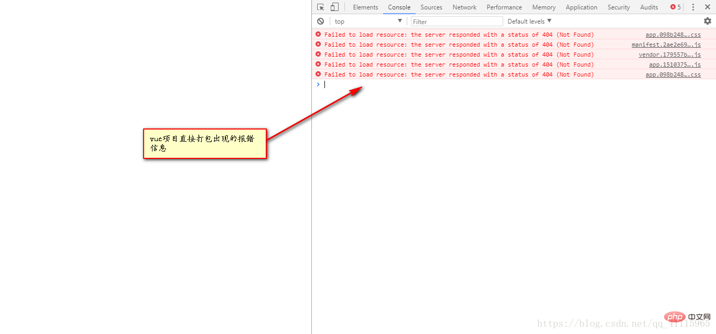Viewport: 716px width, 334px height.
Task: Open the Memory tab
Action: point(544,7)
